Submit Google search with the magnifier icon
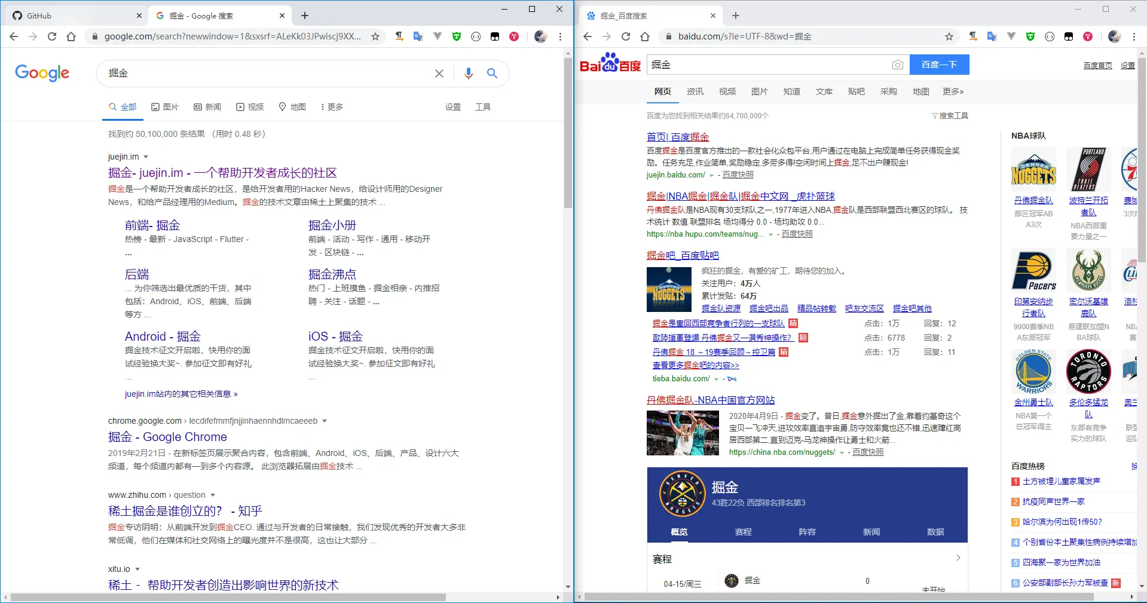The width and height of the screenshot is (1147, 603). click(493, 74)
